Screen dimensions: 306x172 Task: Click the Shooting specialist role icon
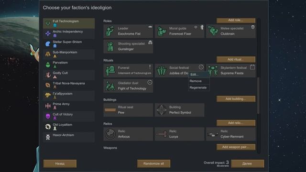tap(110, 47)
